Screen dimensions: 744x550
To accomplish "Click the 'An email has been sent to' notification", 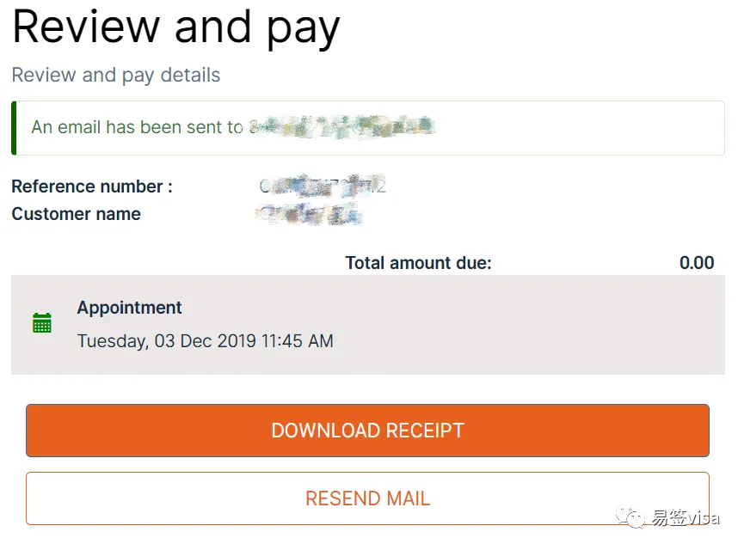I will point(138,127).
